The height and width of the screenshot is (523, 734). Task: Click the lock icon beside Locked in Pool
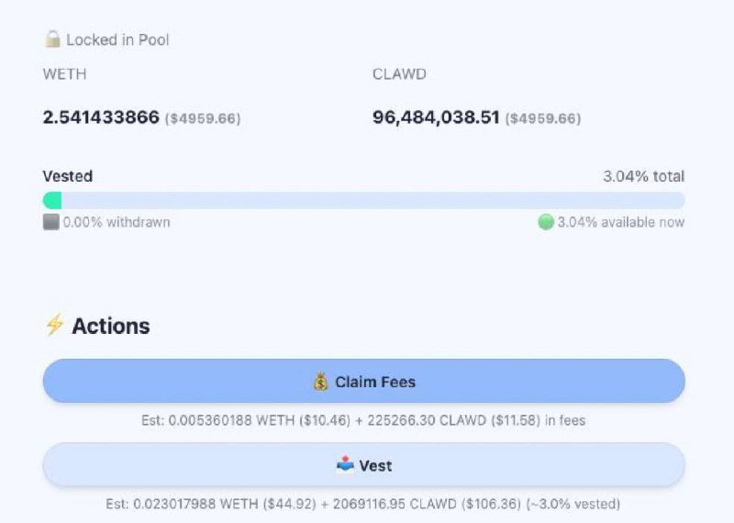(x=52, y=39)
